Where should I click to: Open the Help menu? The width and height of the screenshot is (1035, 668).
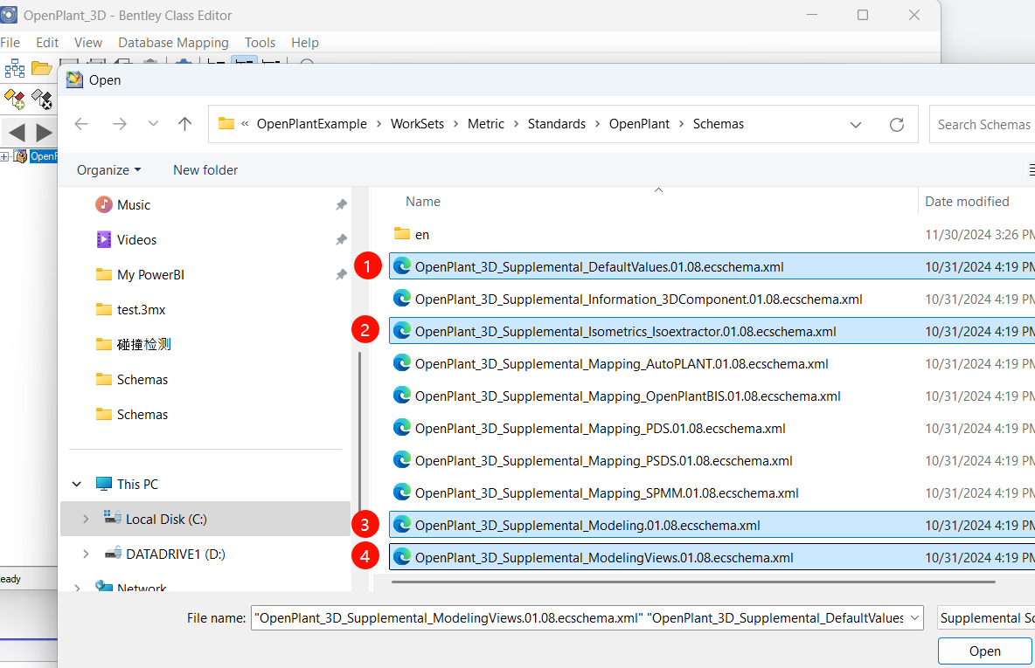(305, 42)
